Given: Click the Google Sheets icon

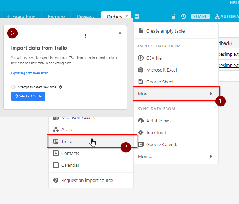Looking at the screenshot, I should (141, 82).
